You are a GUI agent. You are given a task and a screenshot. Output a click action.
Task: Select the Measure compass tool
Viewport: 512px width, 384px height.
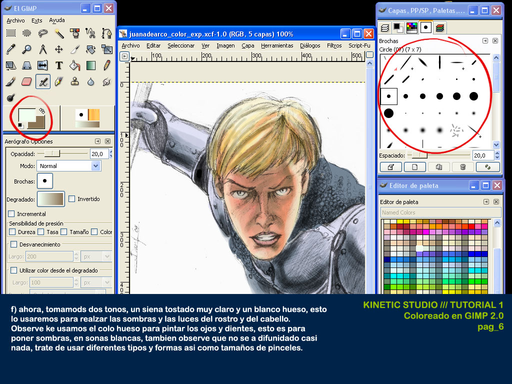pos(43,49)
